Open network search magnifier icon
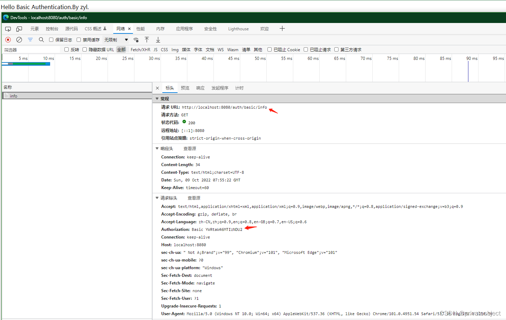 41,40
